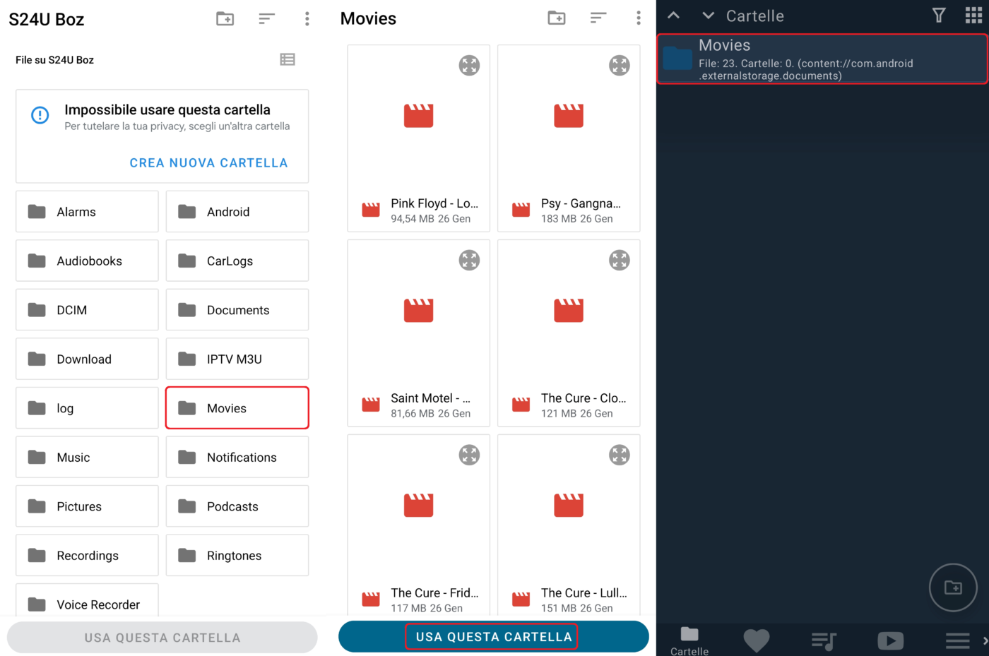989x656 pixels.
Task: Open the hamburger menu tab in bottom bar
Action: (958, 641)
